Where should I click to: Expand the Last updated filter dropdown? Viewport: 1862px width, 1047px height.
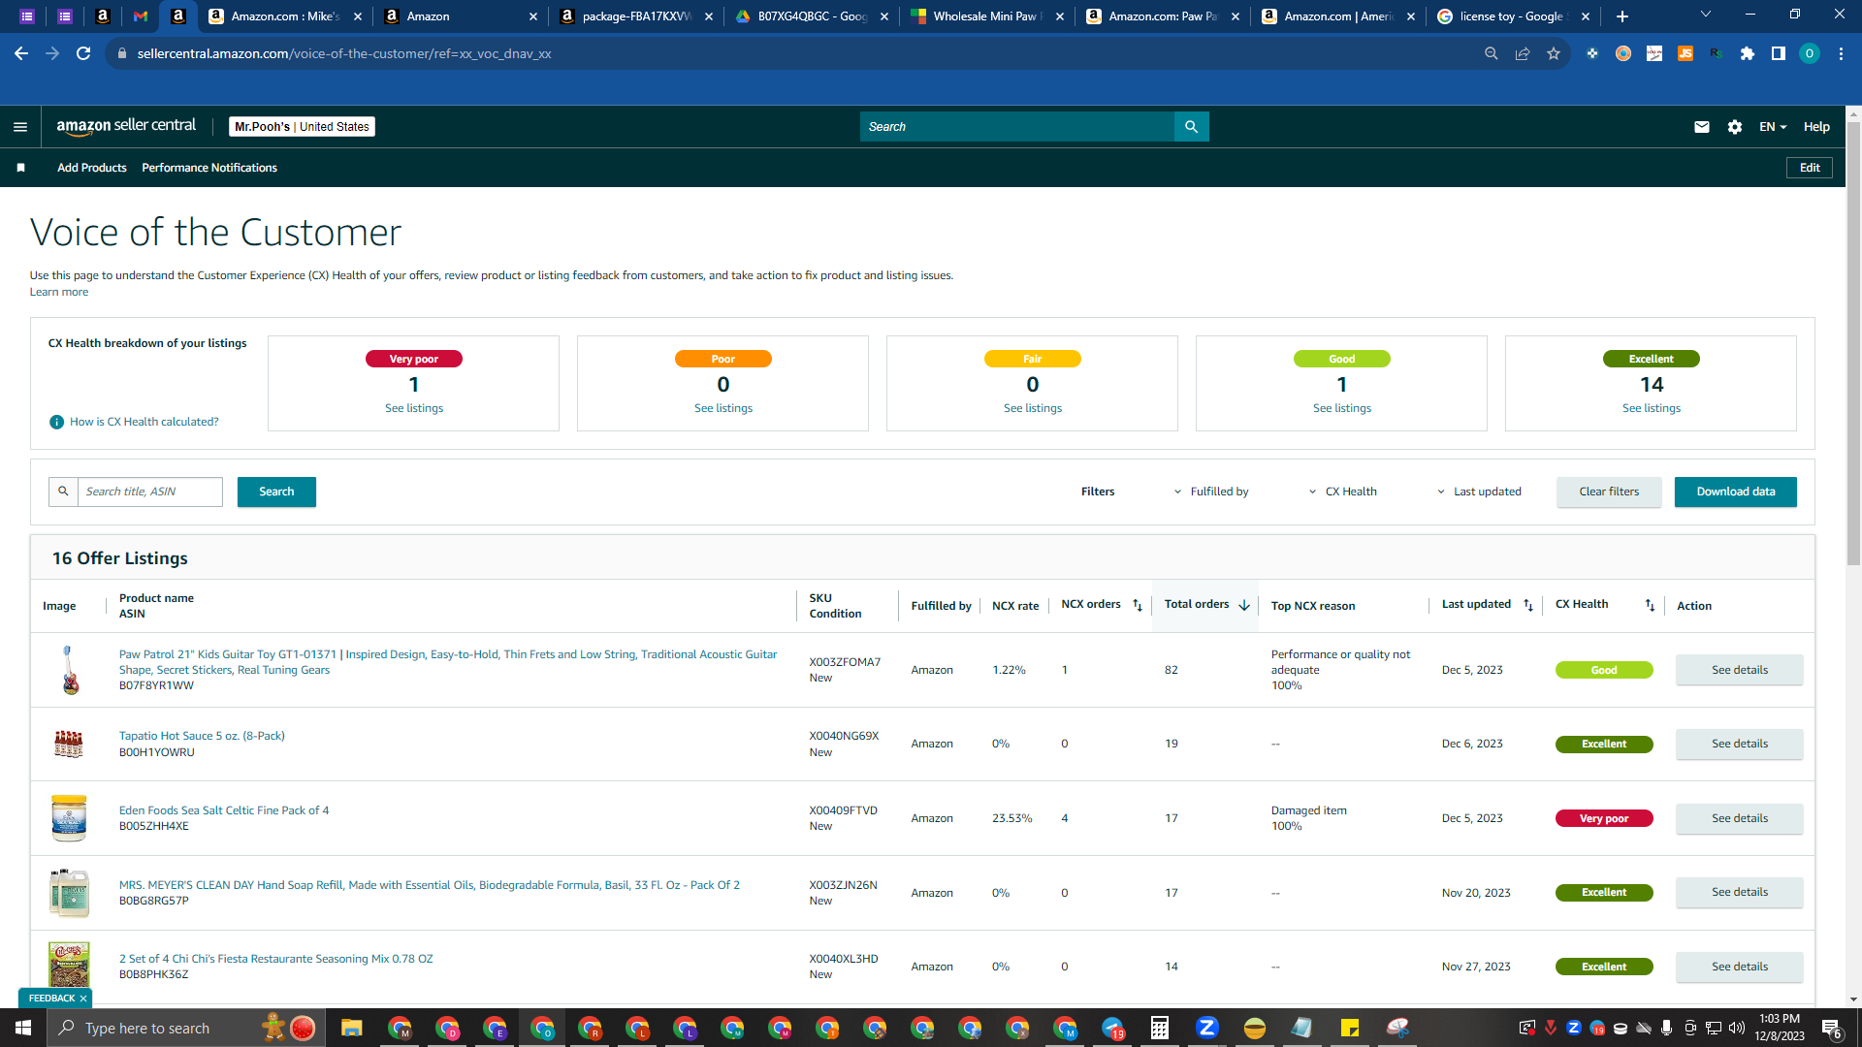coord(1479,492)
